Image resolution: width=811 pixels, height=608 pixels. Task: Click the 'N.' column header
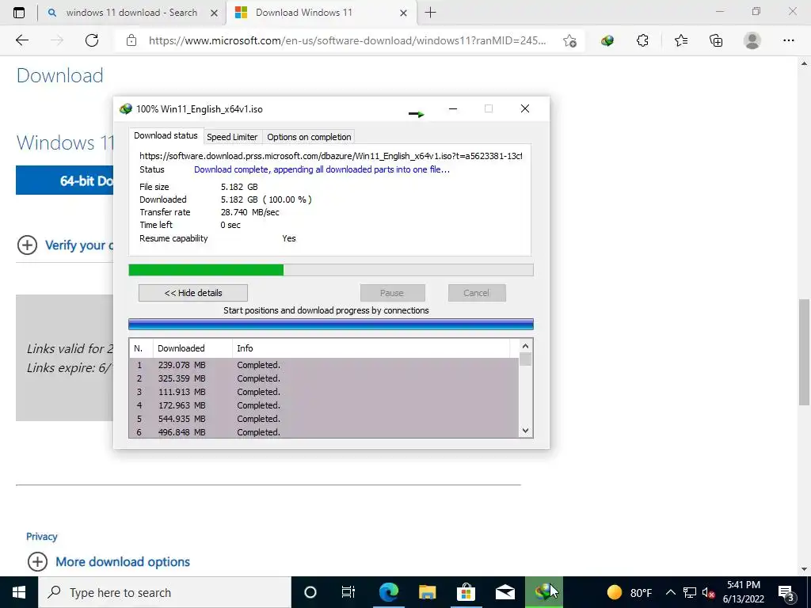[141, 348]
